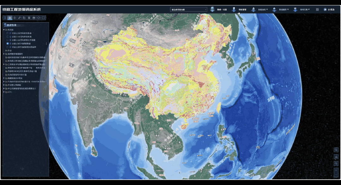The image size is (341, 185).
Task: Zoom out with the minus map button
Action: (x=336, y=175)
